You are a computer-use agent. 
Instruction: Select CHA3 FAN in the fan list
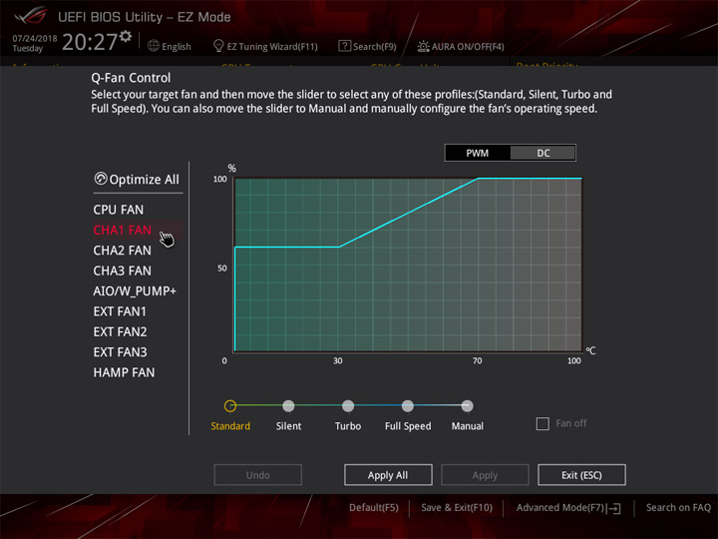click(123, 270)
